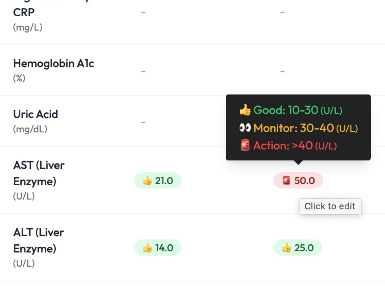
Task: Click the siren emoji next to Action range
Action: click(245, 145)
